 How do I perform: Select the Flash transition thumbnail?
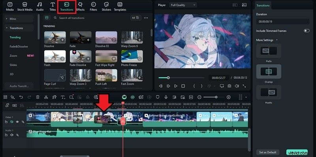pyautogui.click(x=55, y=56)
